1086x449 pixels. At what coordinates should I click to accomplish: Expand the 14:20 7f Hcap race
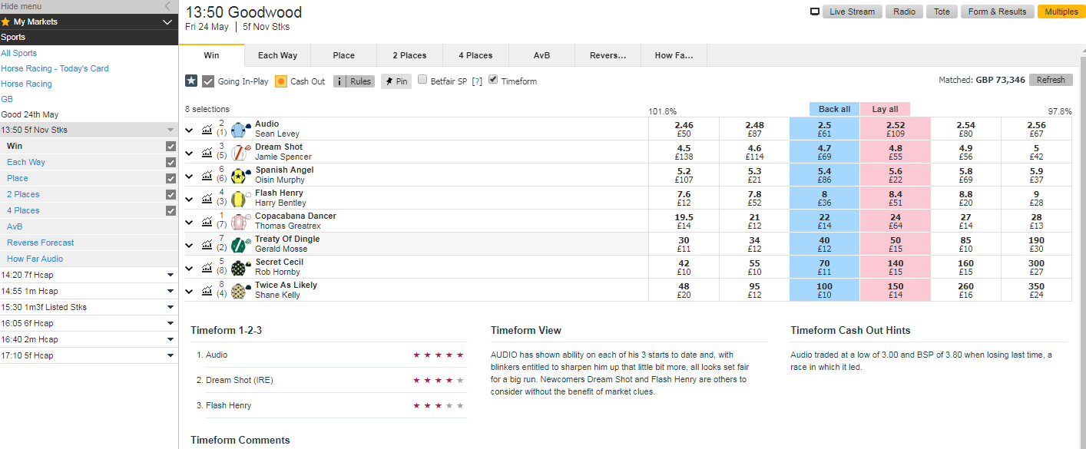[x=171, y=275]
